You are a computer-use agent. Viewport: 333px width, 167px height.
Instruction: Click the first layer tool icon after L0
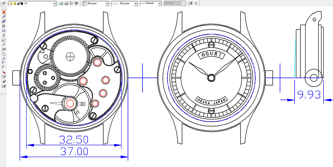pyautogui.click(x=61, y=3)
